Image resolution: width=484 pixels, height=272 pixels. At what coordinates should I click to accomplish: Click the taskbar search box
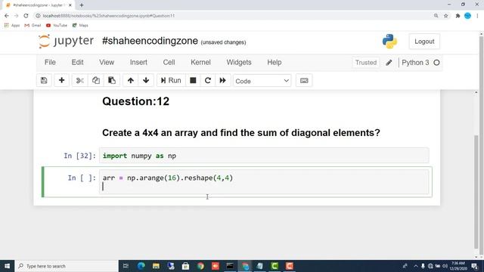[x=67, y=266]
